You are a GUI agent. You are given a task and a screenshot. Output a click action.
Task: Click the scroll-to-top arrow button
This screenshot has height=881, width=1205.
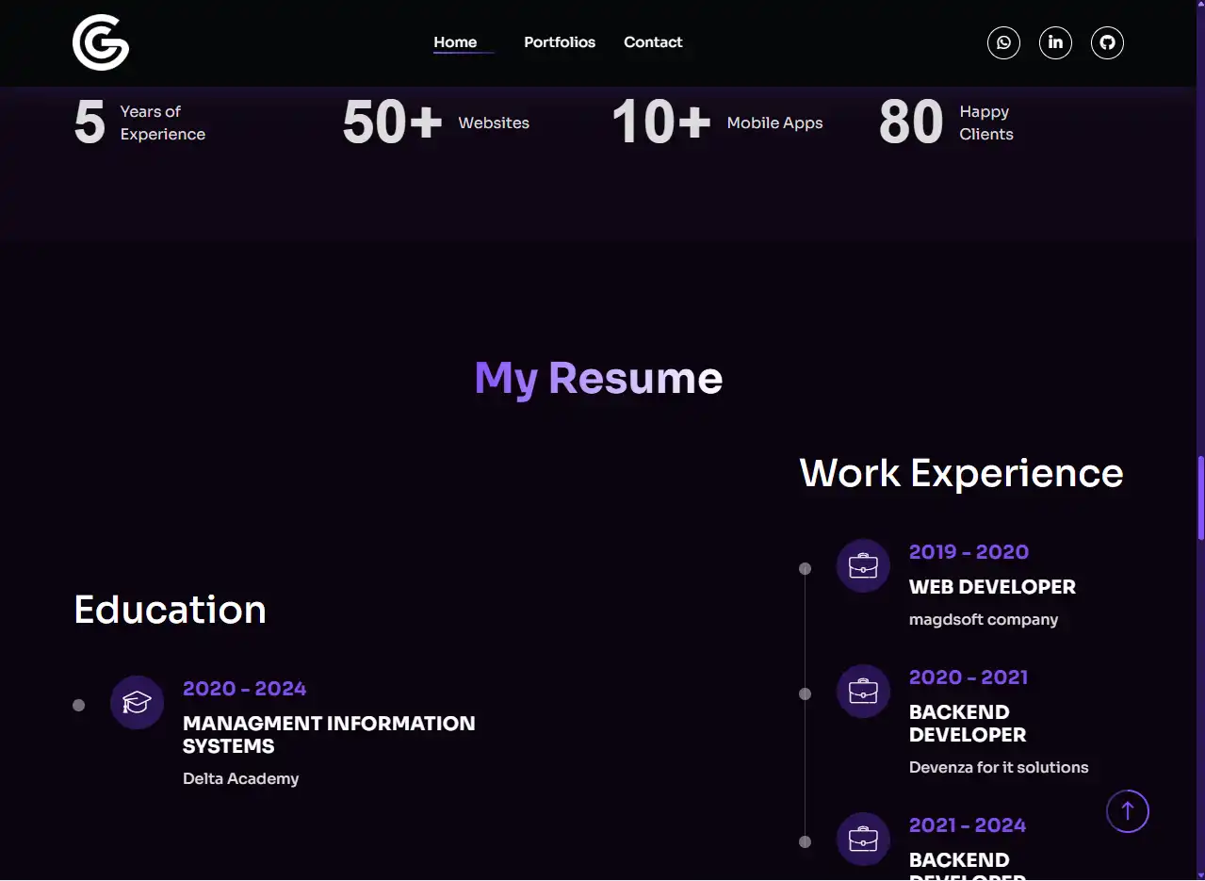click(x=1127, y=811)
